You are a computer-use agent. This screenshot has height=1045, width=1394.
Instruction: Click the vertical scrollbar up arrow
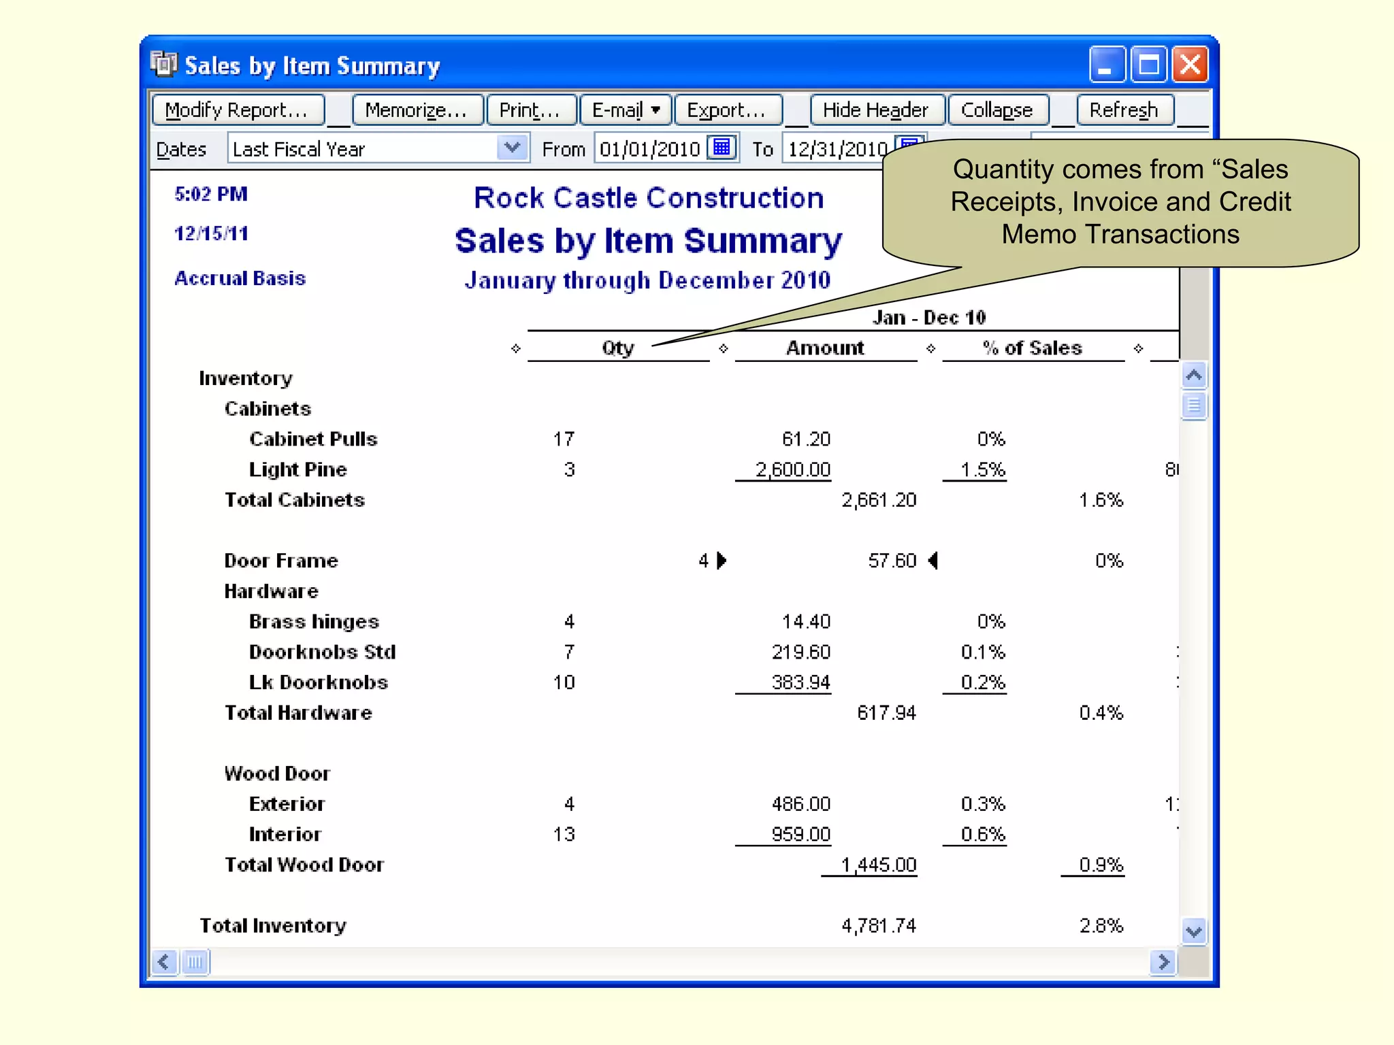click(x=1194, y=375)
